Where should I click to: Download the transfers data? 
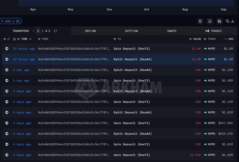click(233, 21)
